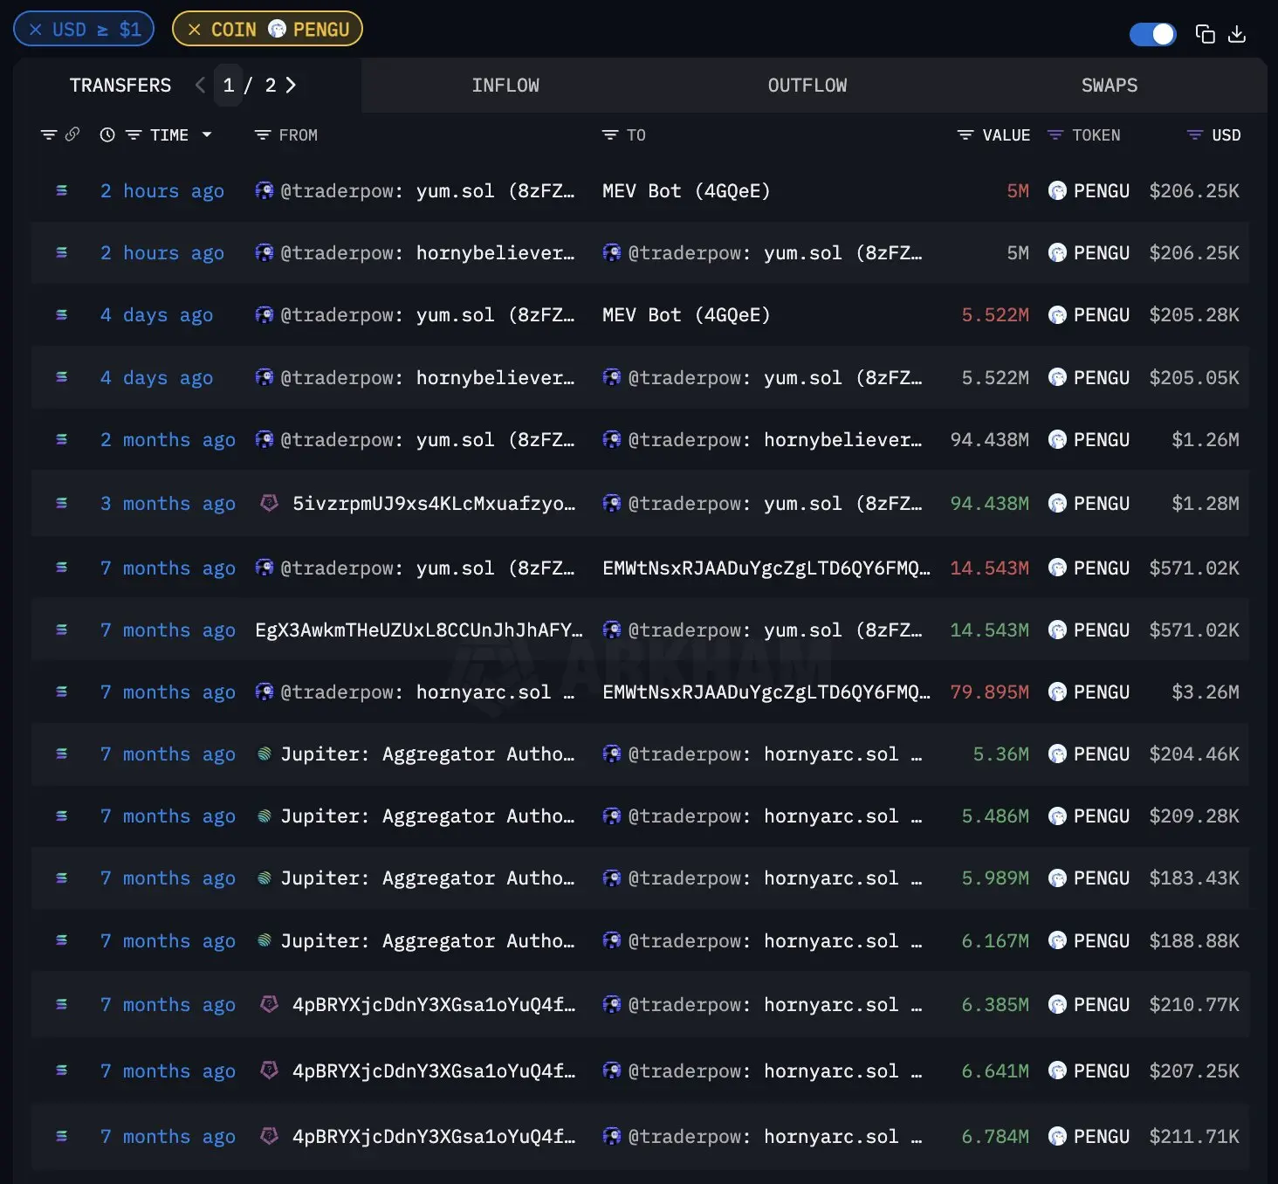This screenshot has height=1184, width=1278.
Task: Open 5ivzrpmUJ9xs4KLcMxuafzyo address
Action: point(434,504)
